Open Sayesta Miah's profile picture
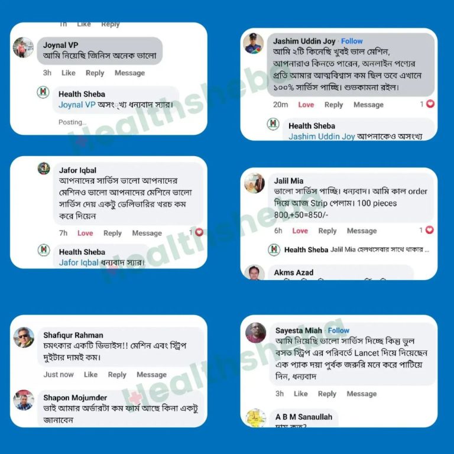The width and height of the screenshot is (454, 454). pyautogui.click(x=255, y=332)
